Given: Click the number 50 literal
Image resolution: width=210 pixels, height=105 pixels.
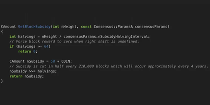Looking at the screenshot, I should point(52,61).
